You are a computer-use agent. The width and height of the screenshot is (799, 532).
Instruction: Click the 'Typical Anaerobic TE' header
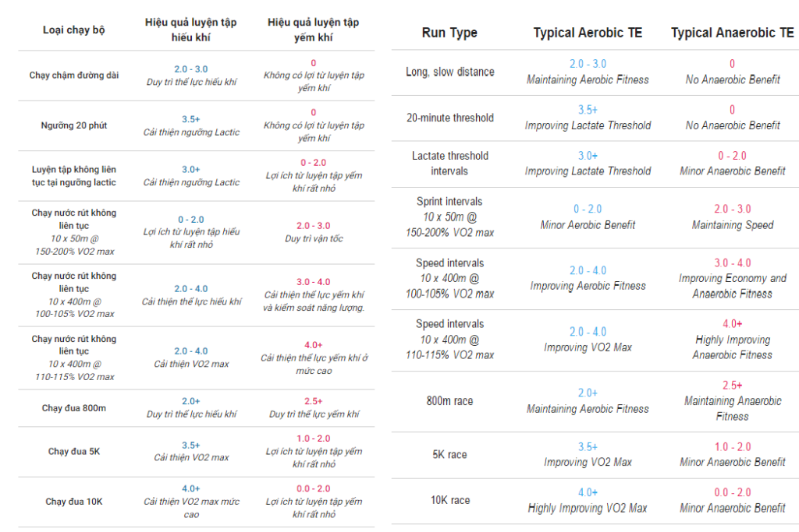[x=732, y=33]
